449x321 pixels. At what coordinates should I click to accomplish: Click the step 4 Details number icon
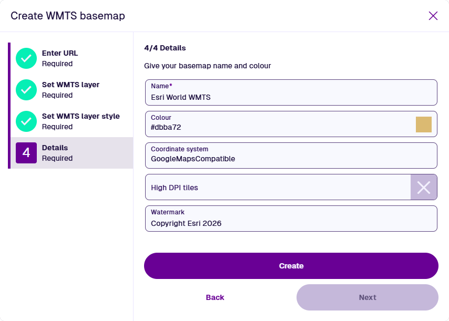click(26, 153)
